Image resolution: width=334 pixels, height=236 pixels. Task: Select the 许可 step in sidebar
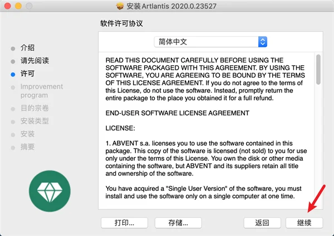coord(27,74)
